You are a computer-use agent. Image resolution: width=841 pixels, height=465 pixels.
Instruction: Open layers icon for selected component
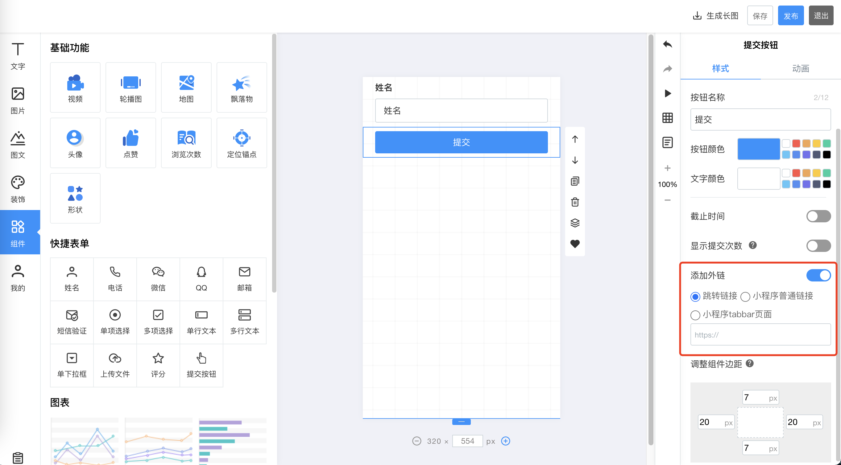575,223
